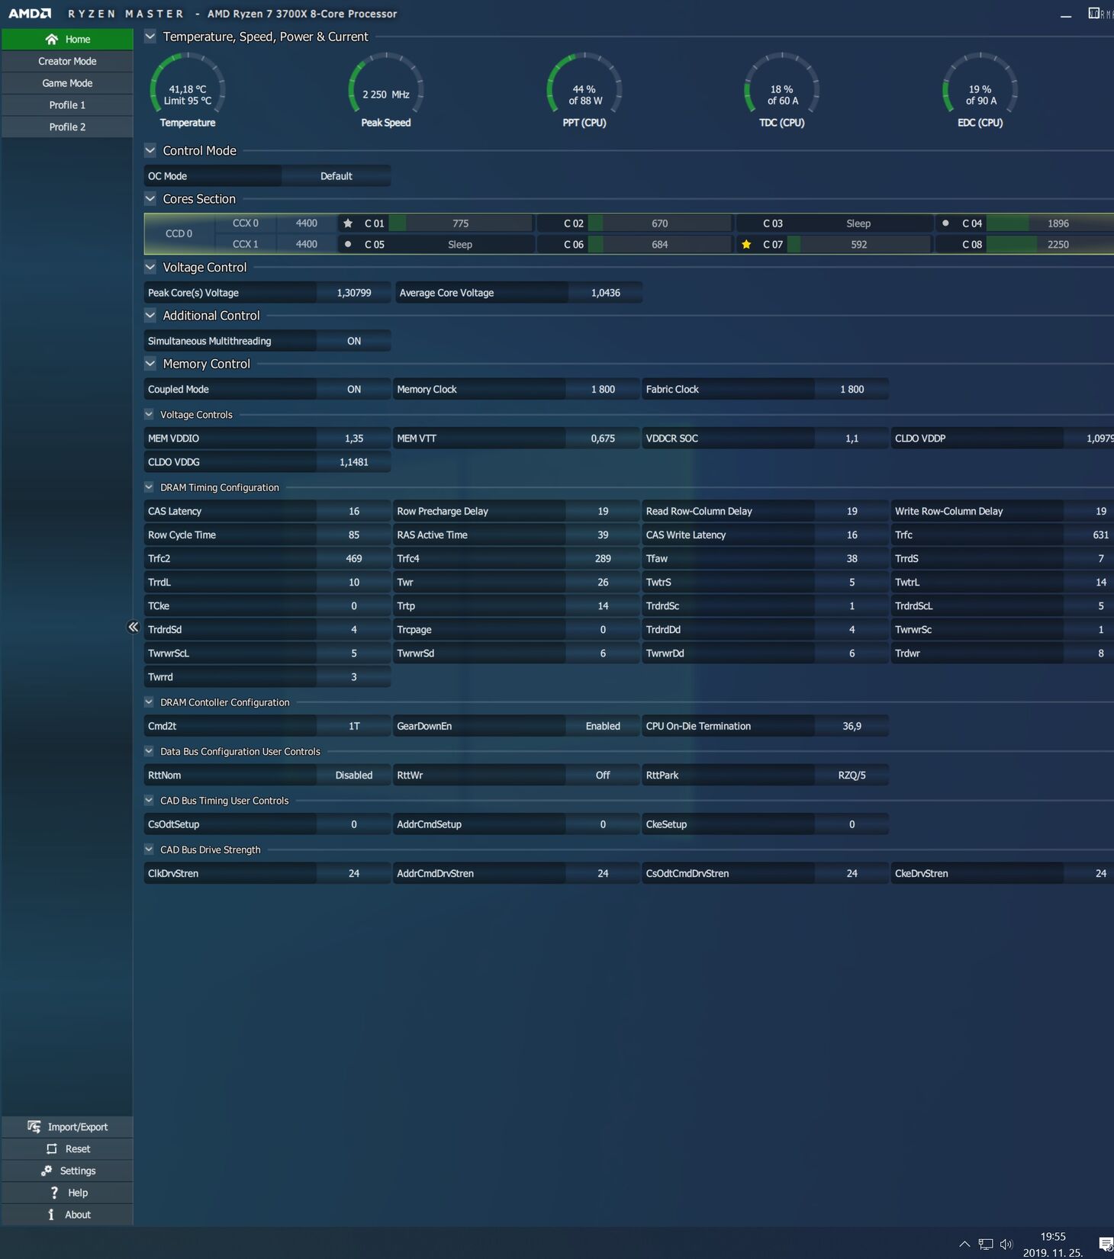Click GearDownEn Enabled value
The width and height of the screenshot is (1114, 1259).
(603, 726)
